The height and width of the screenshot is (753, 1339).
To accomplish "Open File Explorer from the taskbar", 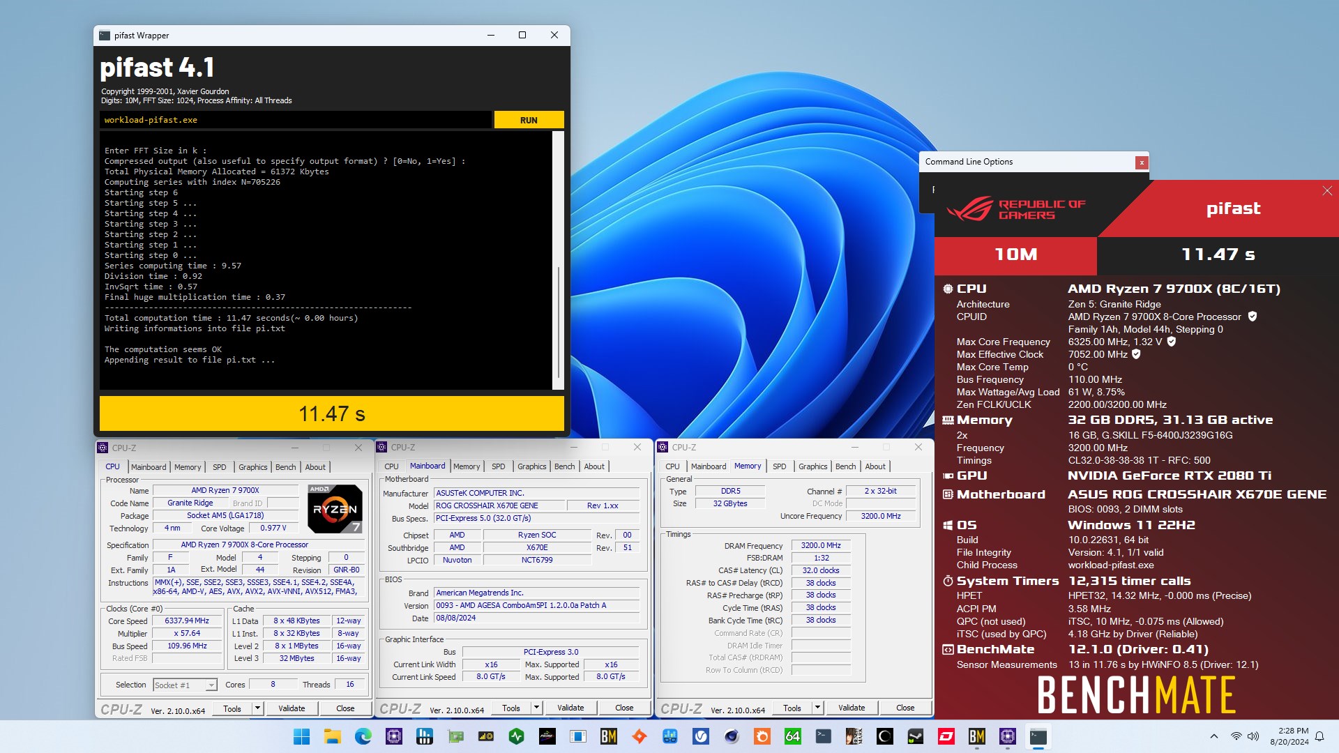I will point(333,736).
